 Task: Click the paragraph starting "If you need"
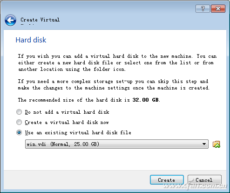click(x=114, y=85)
